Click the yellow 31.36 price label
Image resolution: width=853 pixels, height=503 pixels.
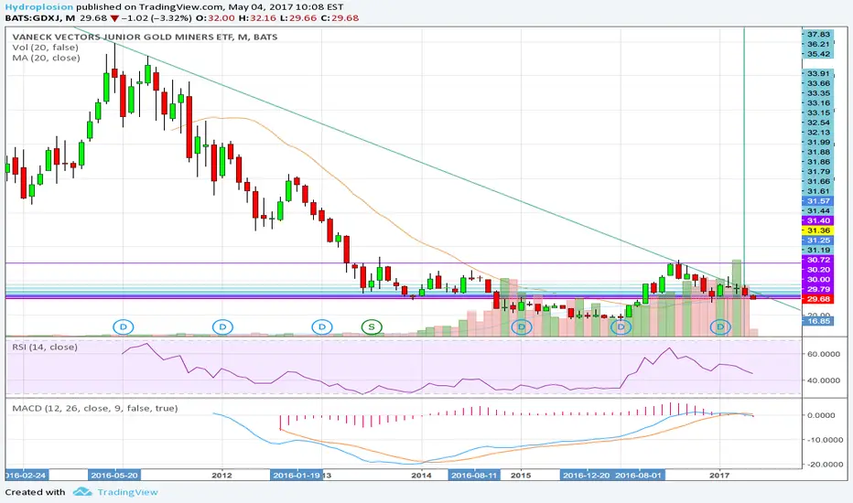817,230
